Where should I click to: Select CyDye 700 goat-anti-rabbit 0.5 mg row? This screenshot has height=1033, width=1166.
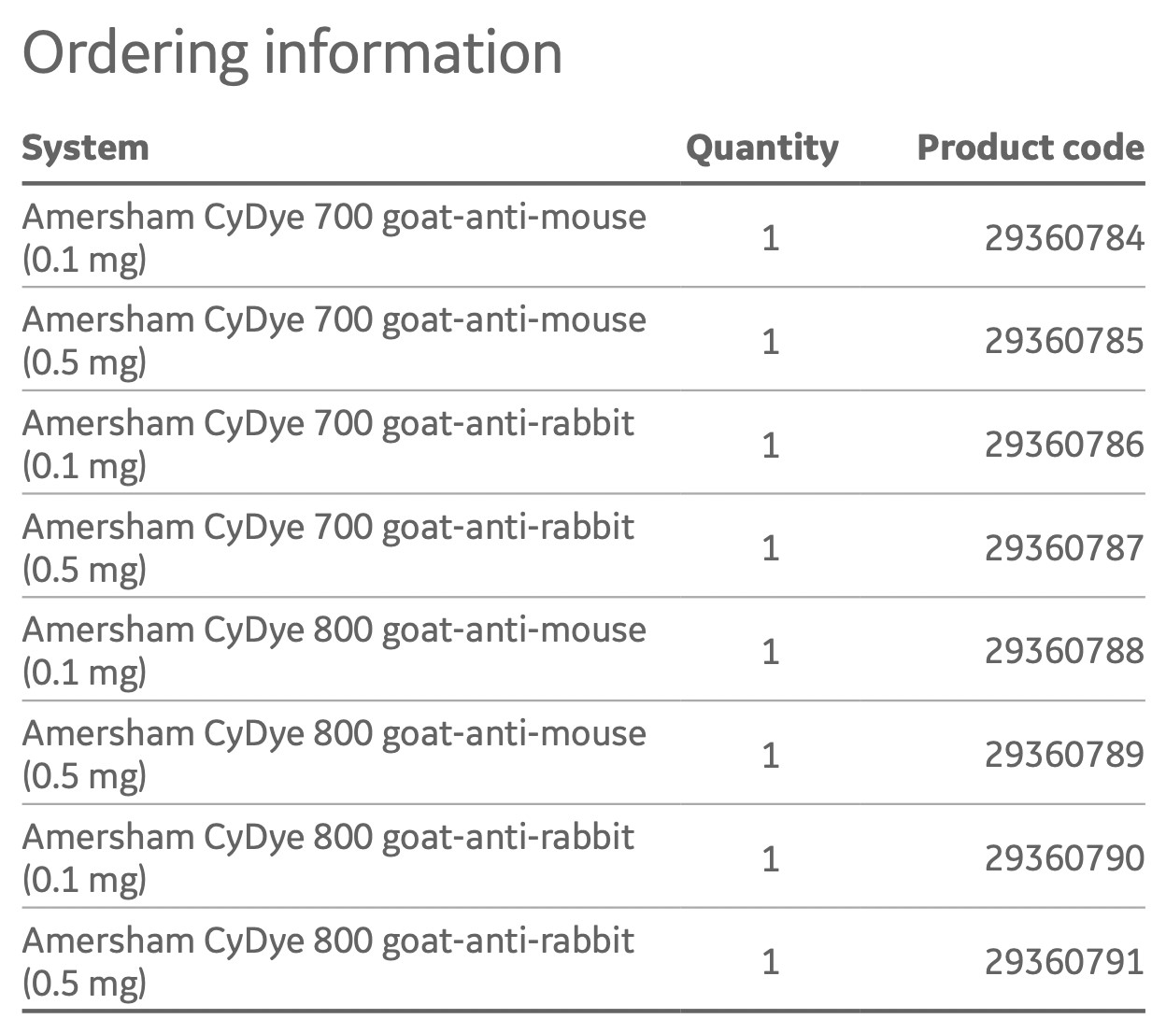(x=583, y=546)
